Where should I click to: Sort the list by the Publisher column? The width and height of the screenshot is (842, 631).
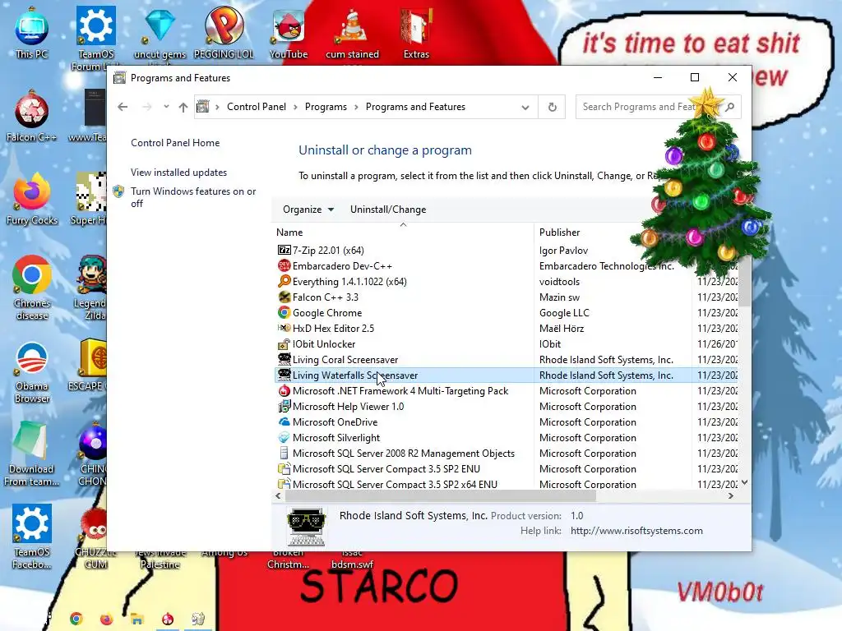pos(613,233)
